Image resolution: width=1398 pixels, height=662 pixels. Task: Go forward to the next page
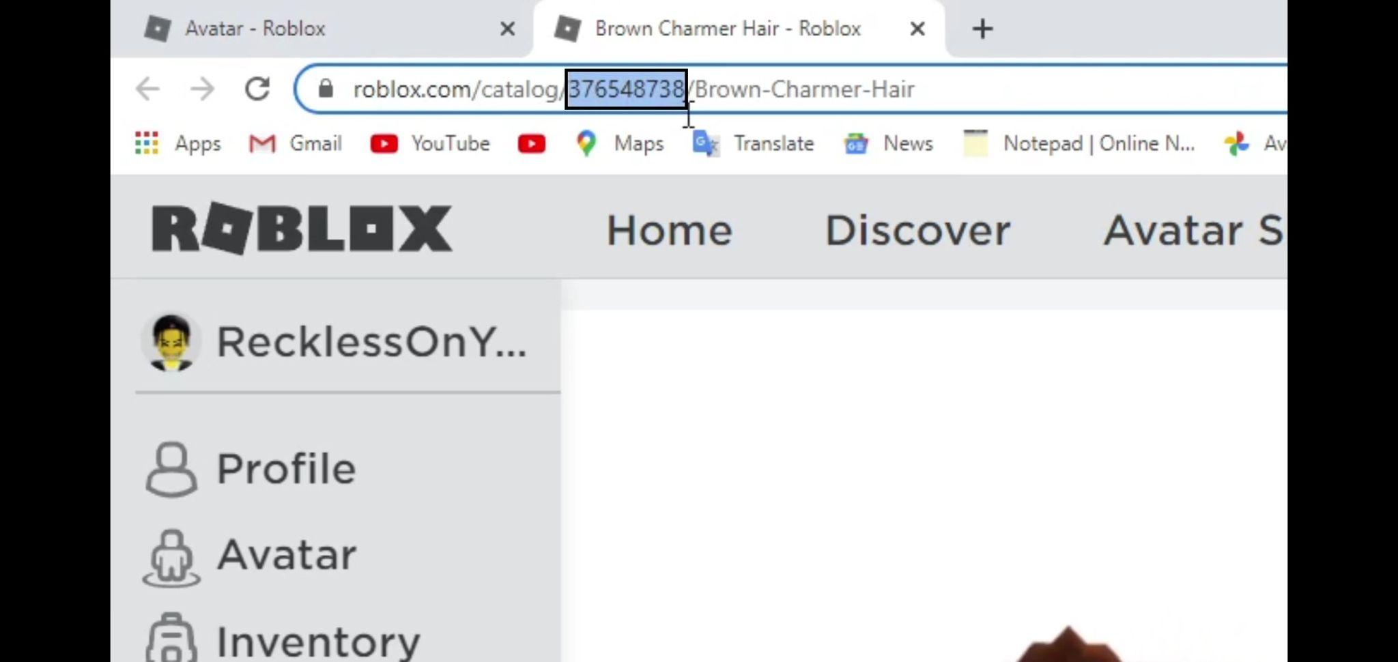202,89
